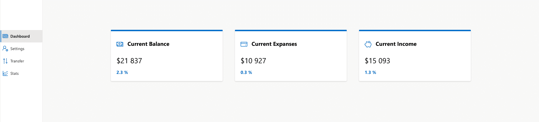The width and height of the screenshot is (539, 122).
Task: Go to the Transfer page
Action: pyautogui.click(x=22, y=61)
